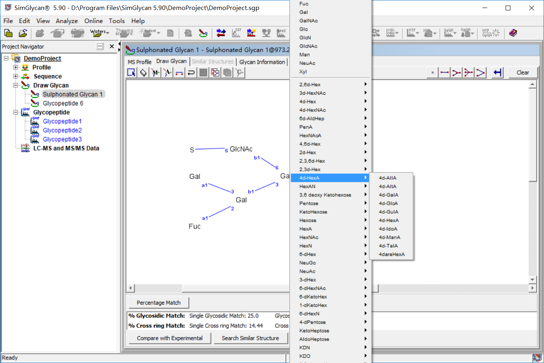Screen dimensions: 544x363
Task: Click the A- anomer tool
Action: pyautogui.click(x=167, y=72)
